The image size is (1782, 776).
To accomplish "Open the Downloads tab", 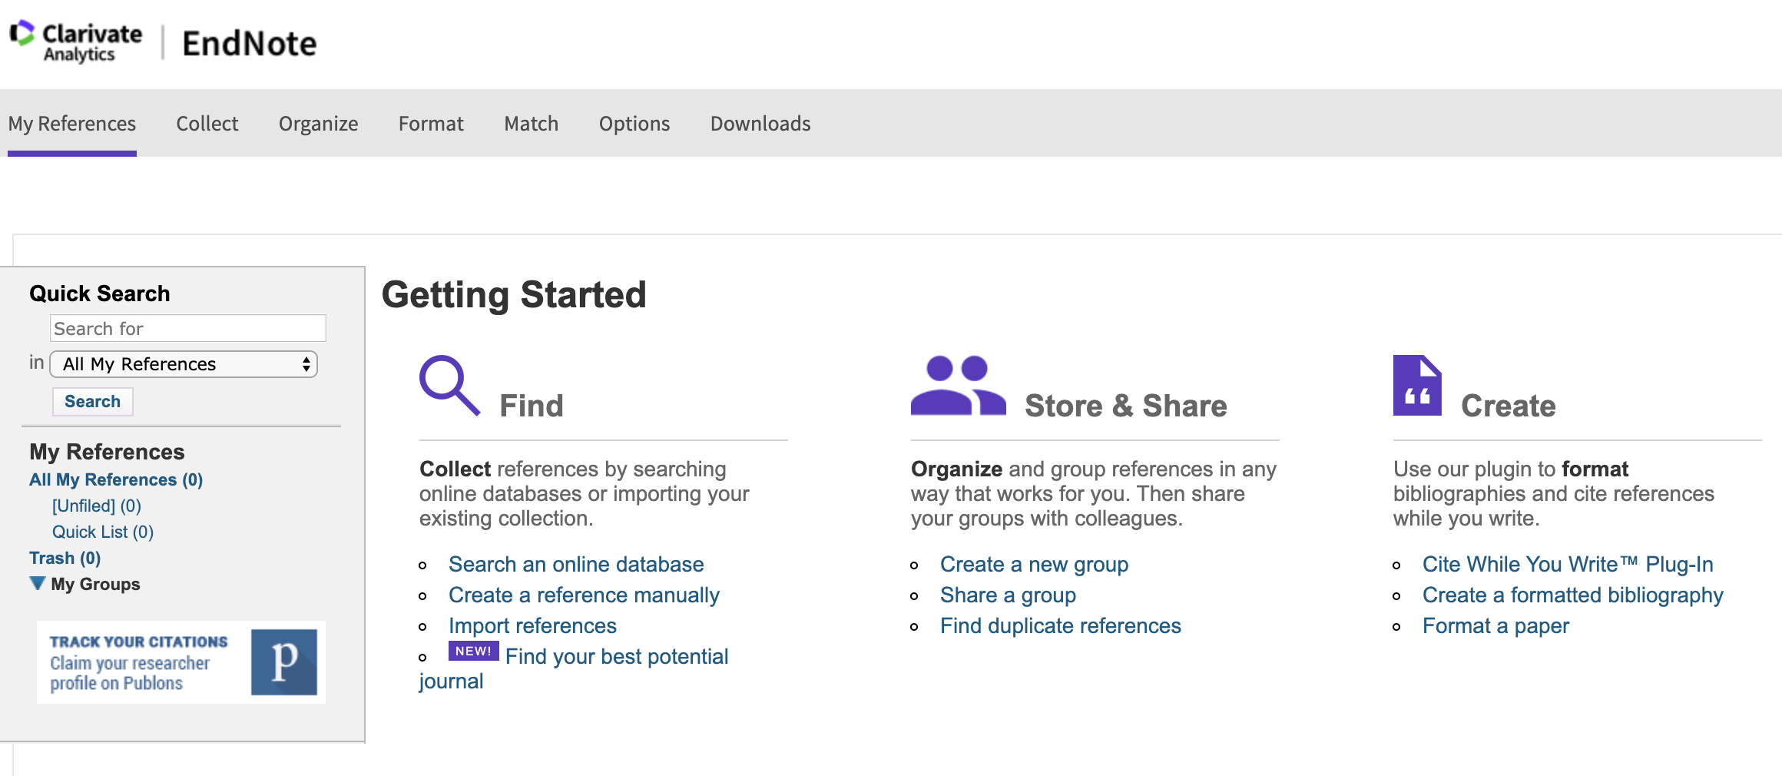I will point(760,124).
